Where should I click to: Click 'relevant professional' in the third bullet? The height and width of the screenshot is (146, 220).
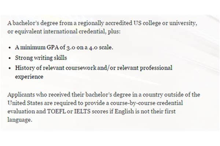[145, 68]
